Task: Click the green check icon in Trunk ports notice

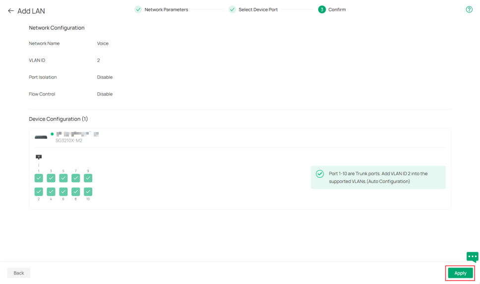Action: tap(320, 174)
